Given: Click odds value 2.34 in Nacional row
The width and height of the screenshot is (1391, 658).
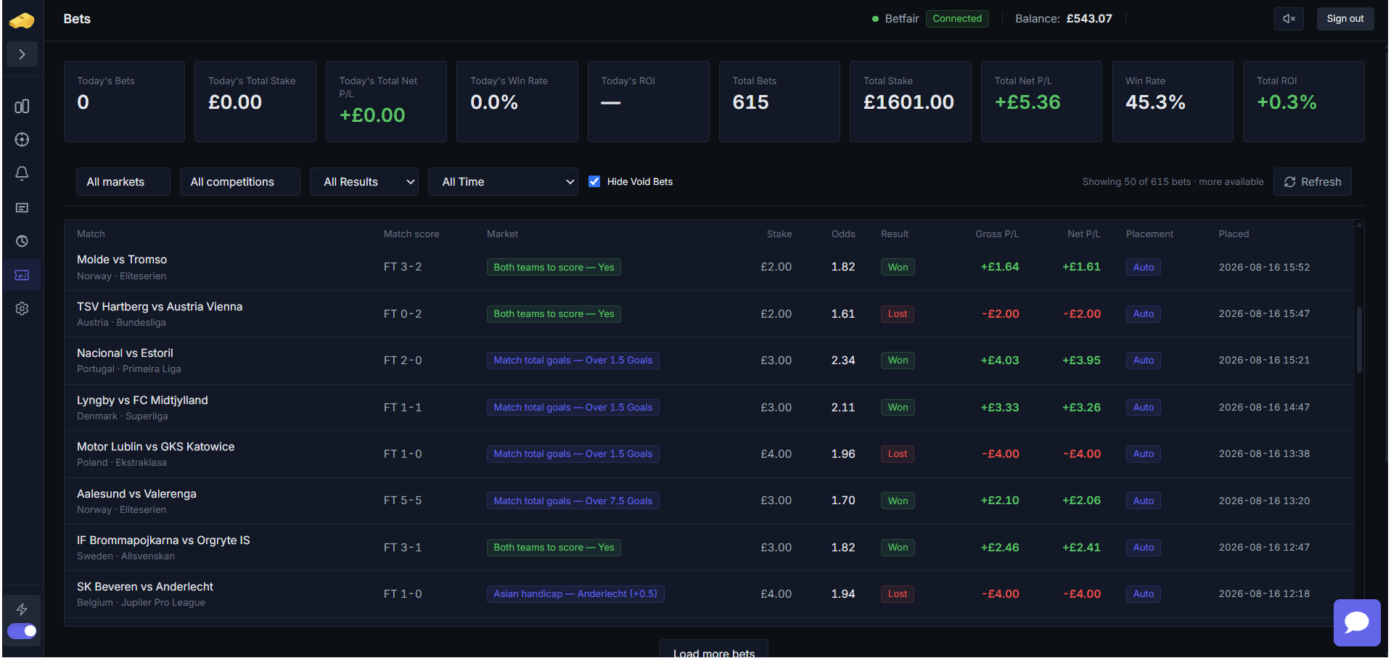Looking at the screenshot, I should pos(842,361).
